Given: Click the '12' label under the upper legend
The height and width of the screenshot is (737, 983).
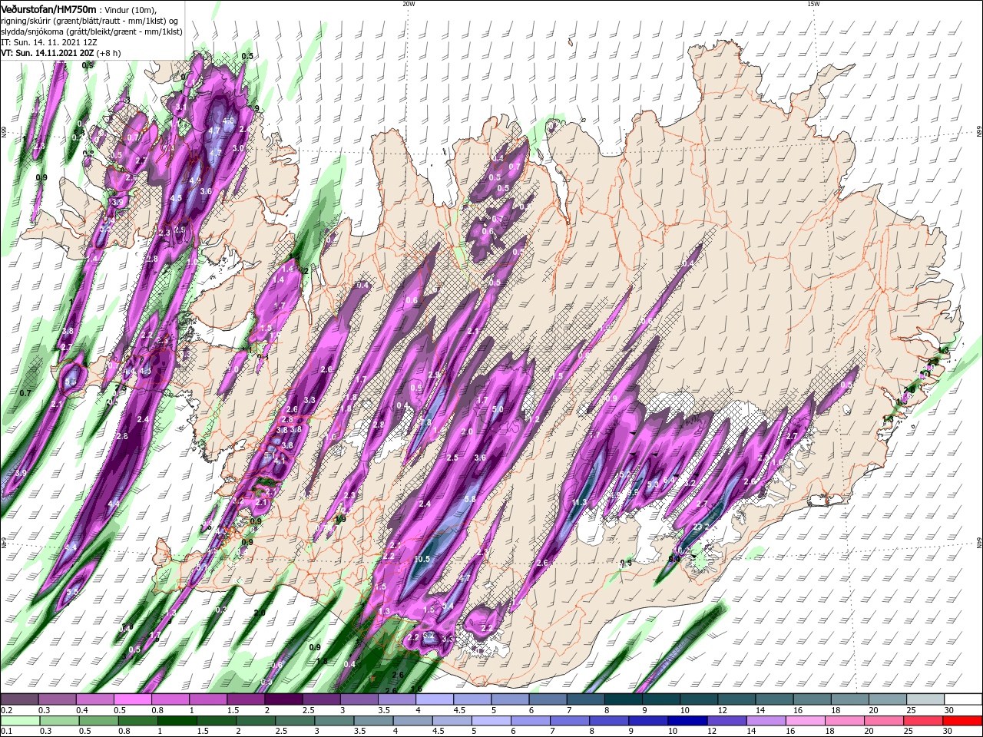Looking at the screenshot, I should point(724,710).
